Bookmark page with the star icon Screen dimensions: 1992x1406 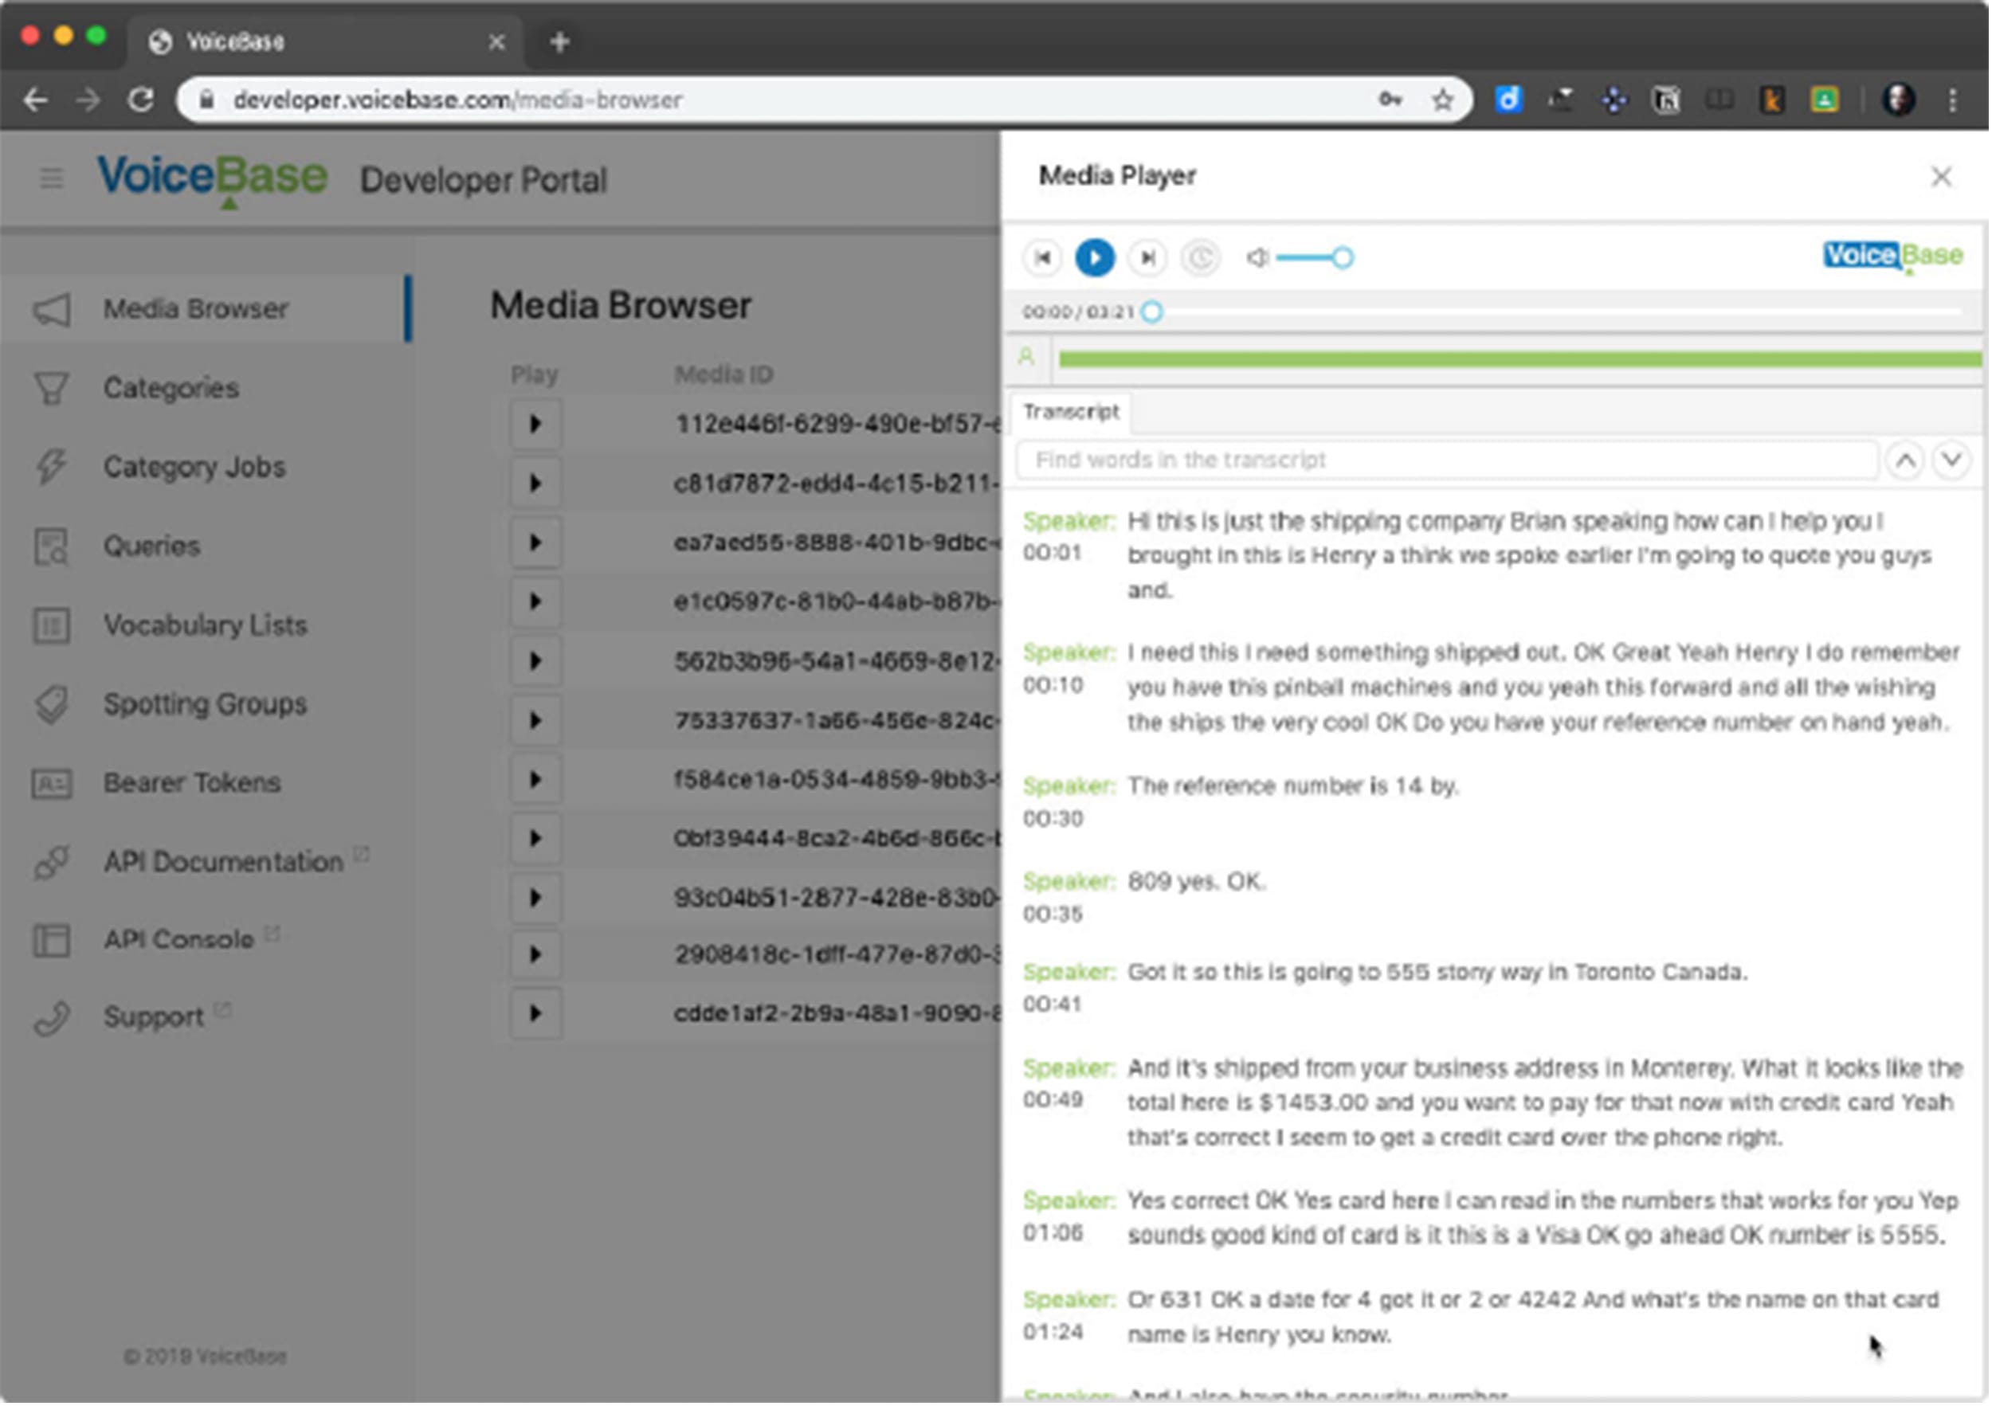[x=1443, y=100]
